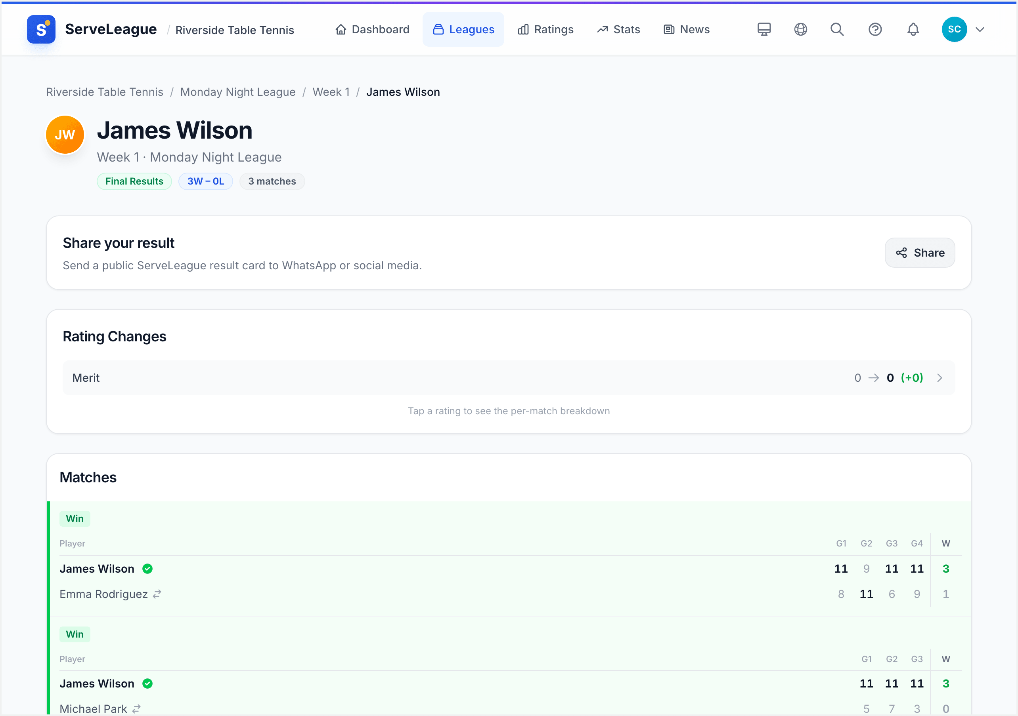Click the Share button
The image size is (1018, 716).
tap(920, 253)
